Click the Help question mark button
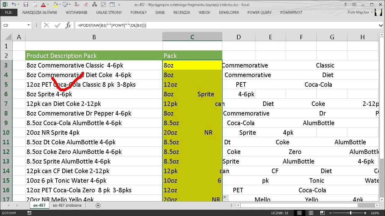This screenshot has height=216, width=385. pyautogui.click(x=345, y=4)
